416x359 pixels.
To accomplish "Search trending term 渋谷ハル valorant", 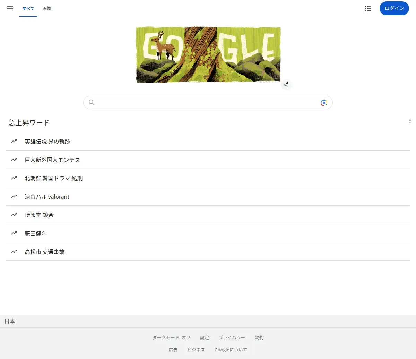I will click(208, 197).
